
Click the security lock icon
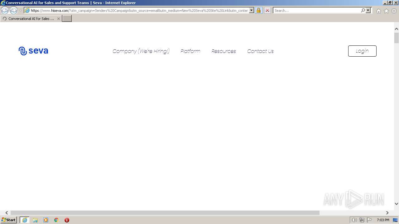point(258,10)
